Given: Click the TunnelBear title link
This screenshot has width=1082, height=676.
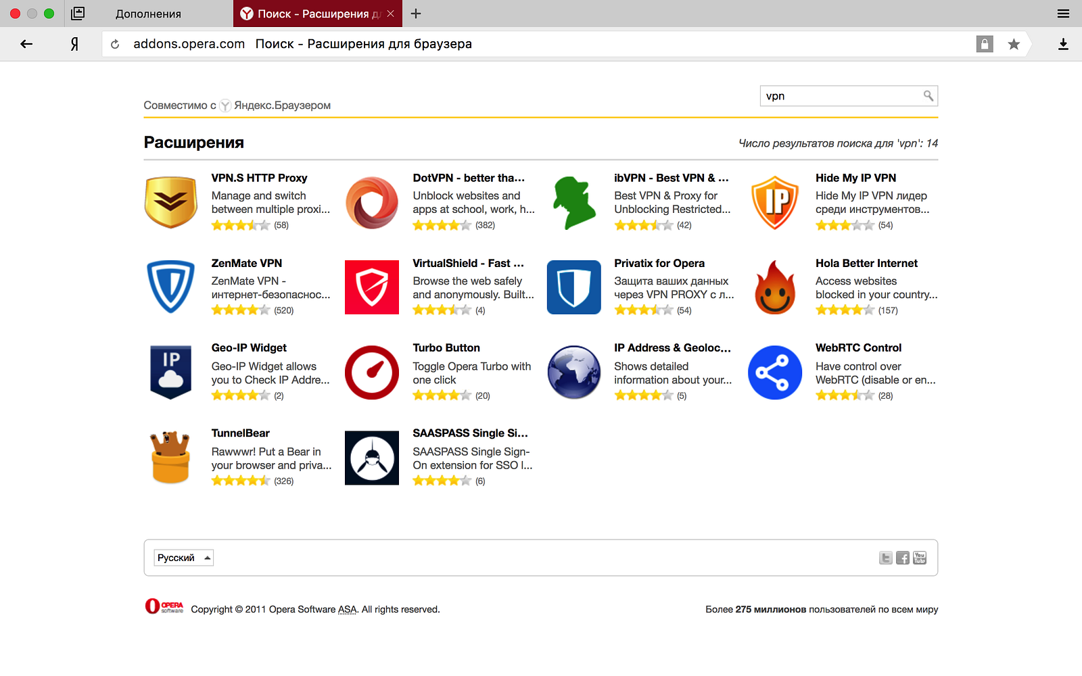Looking at the screenshot, I should 241,433.
